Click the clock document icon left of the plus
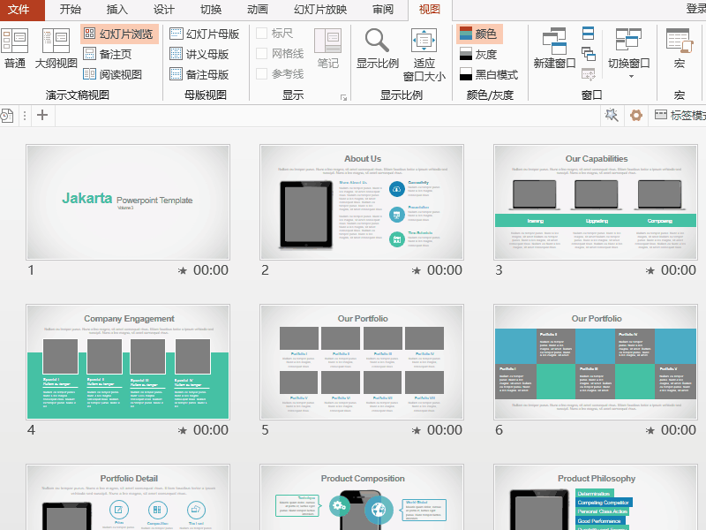This screenshot has width=706, height=530. click(7, 116)
